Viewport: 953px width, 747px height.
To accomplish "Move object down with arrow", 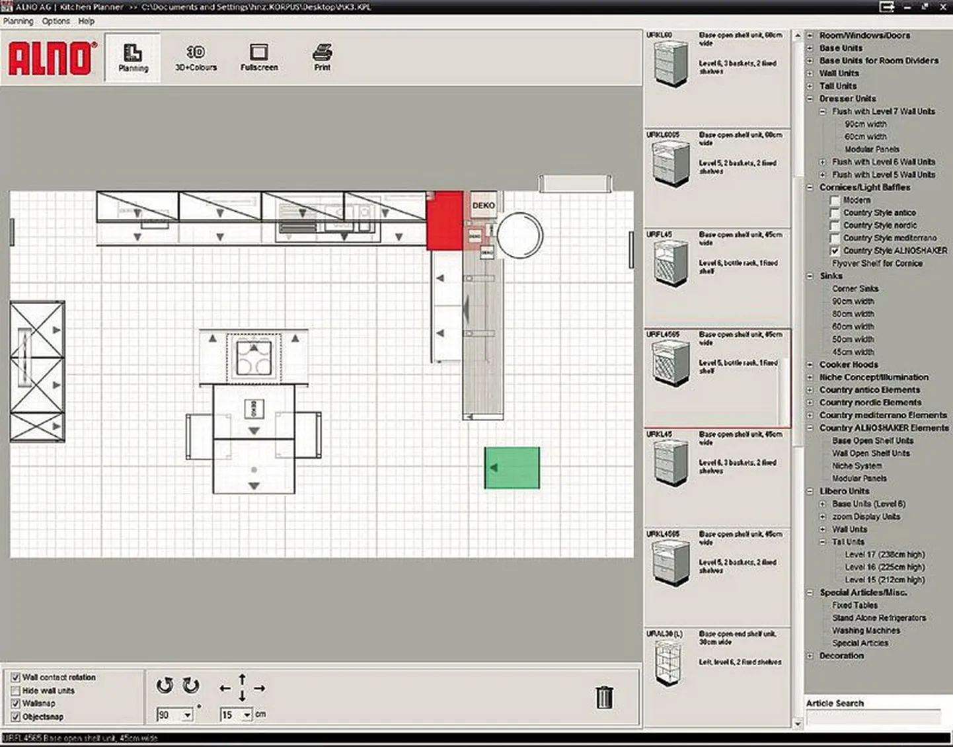I will click(243, 695).
